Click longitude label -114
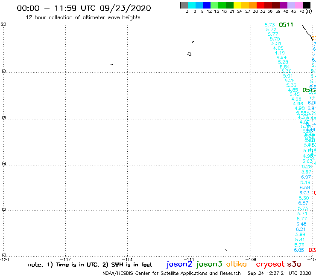This screenshot has height=277, width=316. [127, 260]
